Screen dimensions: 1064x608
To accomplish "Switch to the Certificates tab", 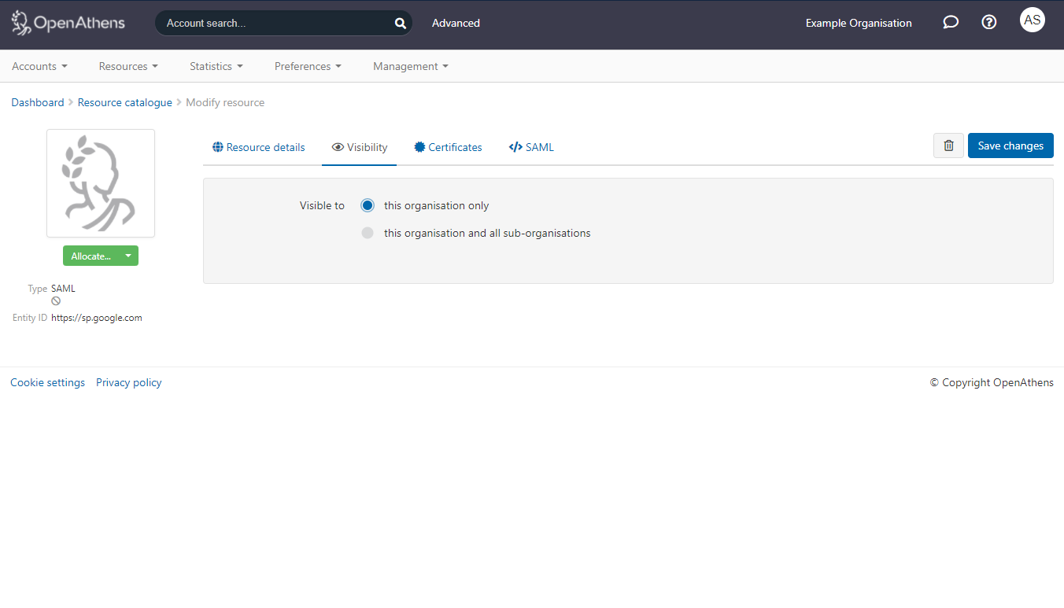I will pyautogui.click(x=455, y=147).
